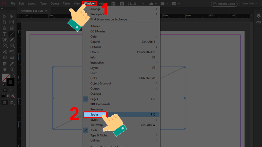The height and width of the screenshot is (147, 262).
Task: Choose Stroke from Window menu
Action: 121,115
